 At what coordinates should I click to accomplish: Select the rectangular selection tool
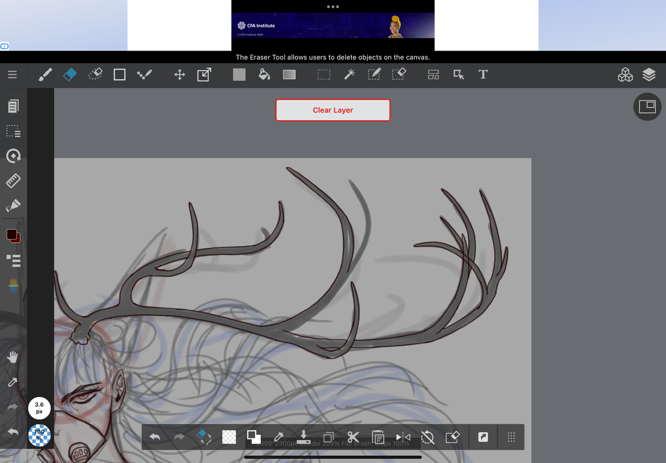click(324, 75)
